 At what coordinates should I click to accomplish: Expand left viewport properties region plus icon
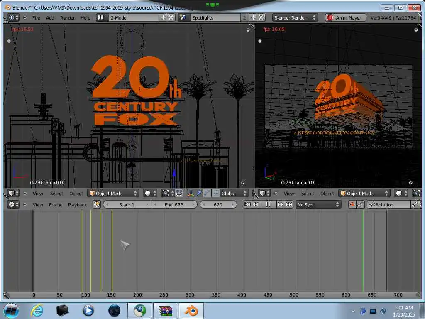(248, 30)
